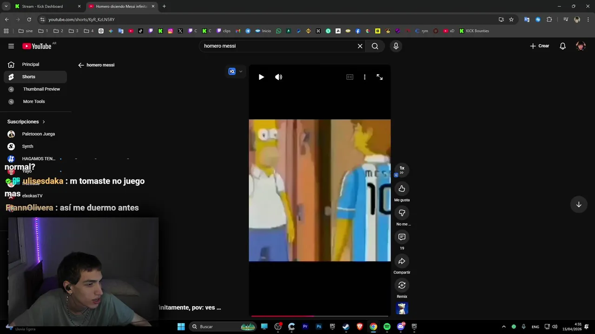Image resolution: width=595 pixels, height=334 pixels.
Task: Open the 'sine' bookmarks folder
Action: pos(26,31)
